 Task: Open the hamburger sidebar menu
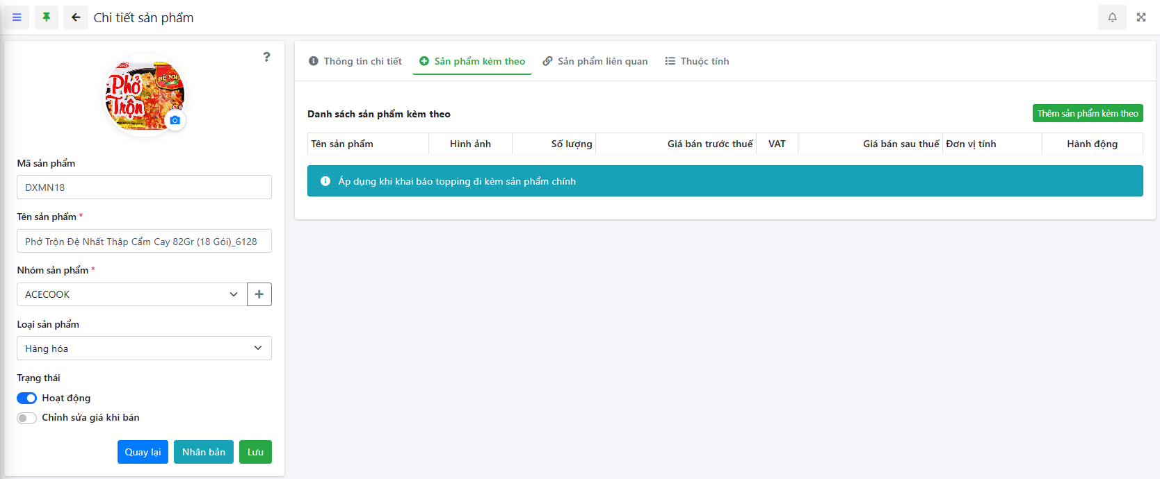17,17
